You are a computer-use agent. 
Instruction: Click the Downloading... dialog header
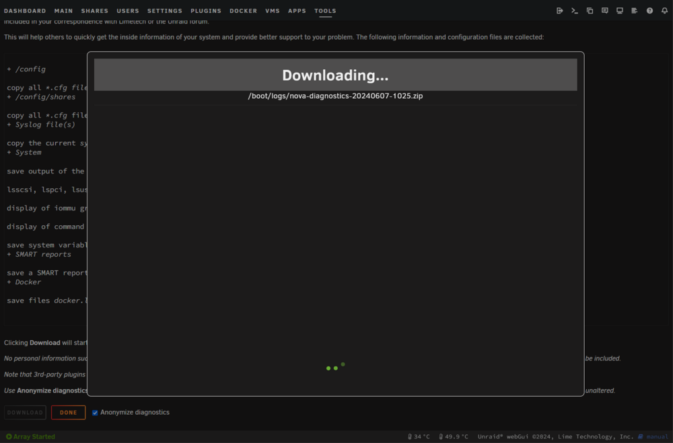[335, 75]
